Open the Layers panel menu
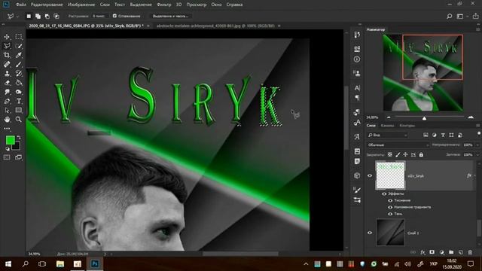This screenshot has width=482, height=271. coord(477,126)
